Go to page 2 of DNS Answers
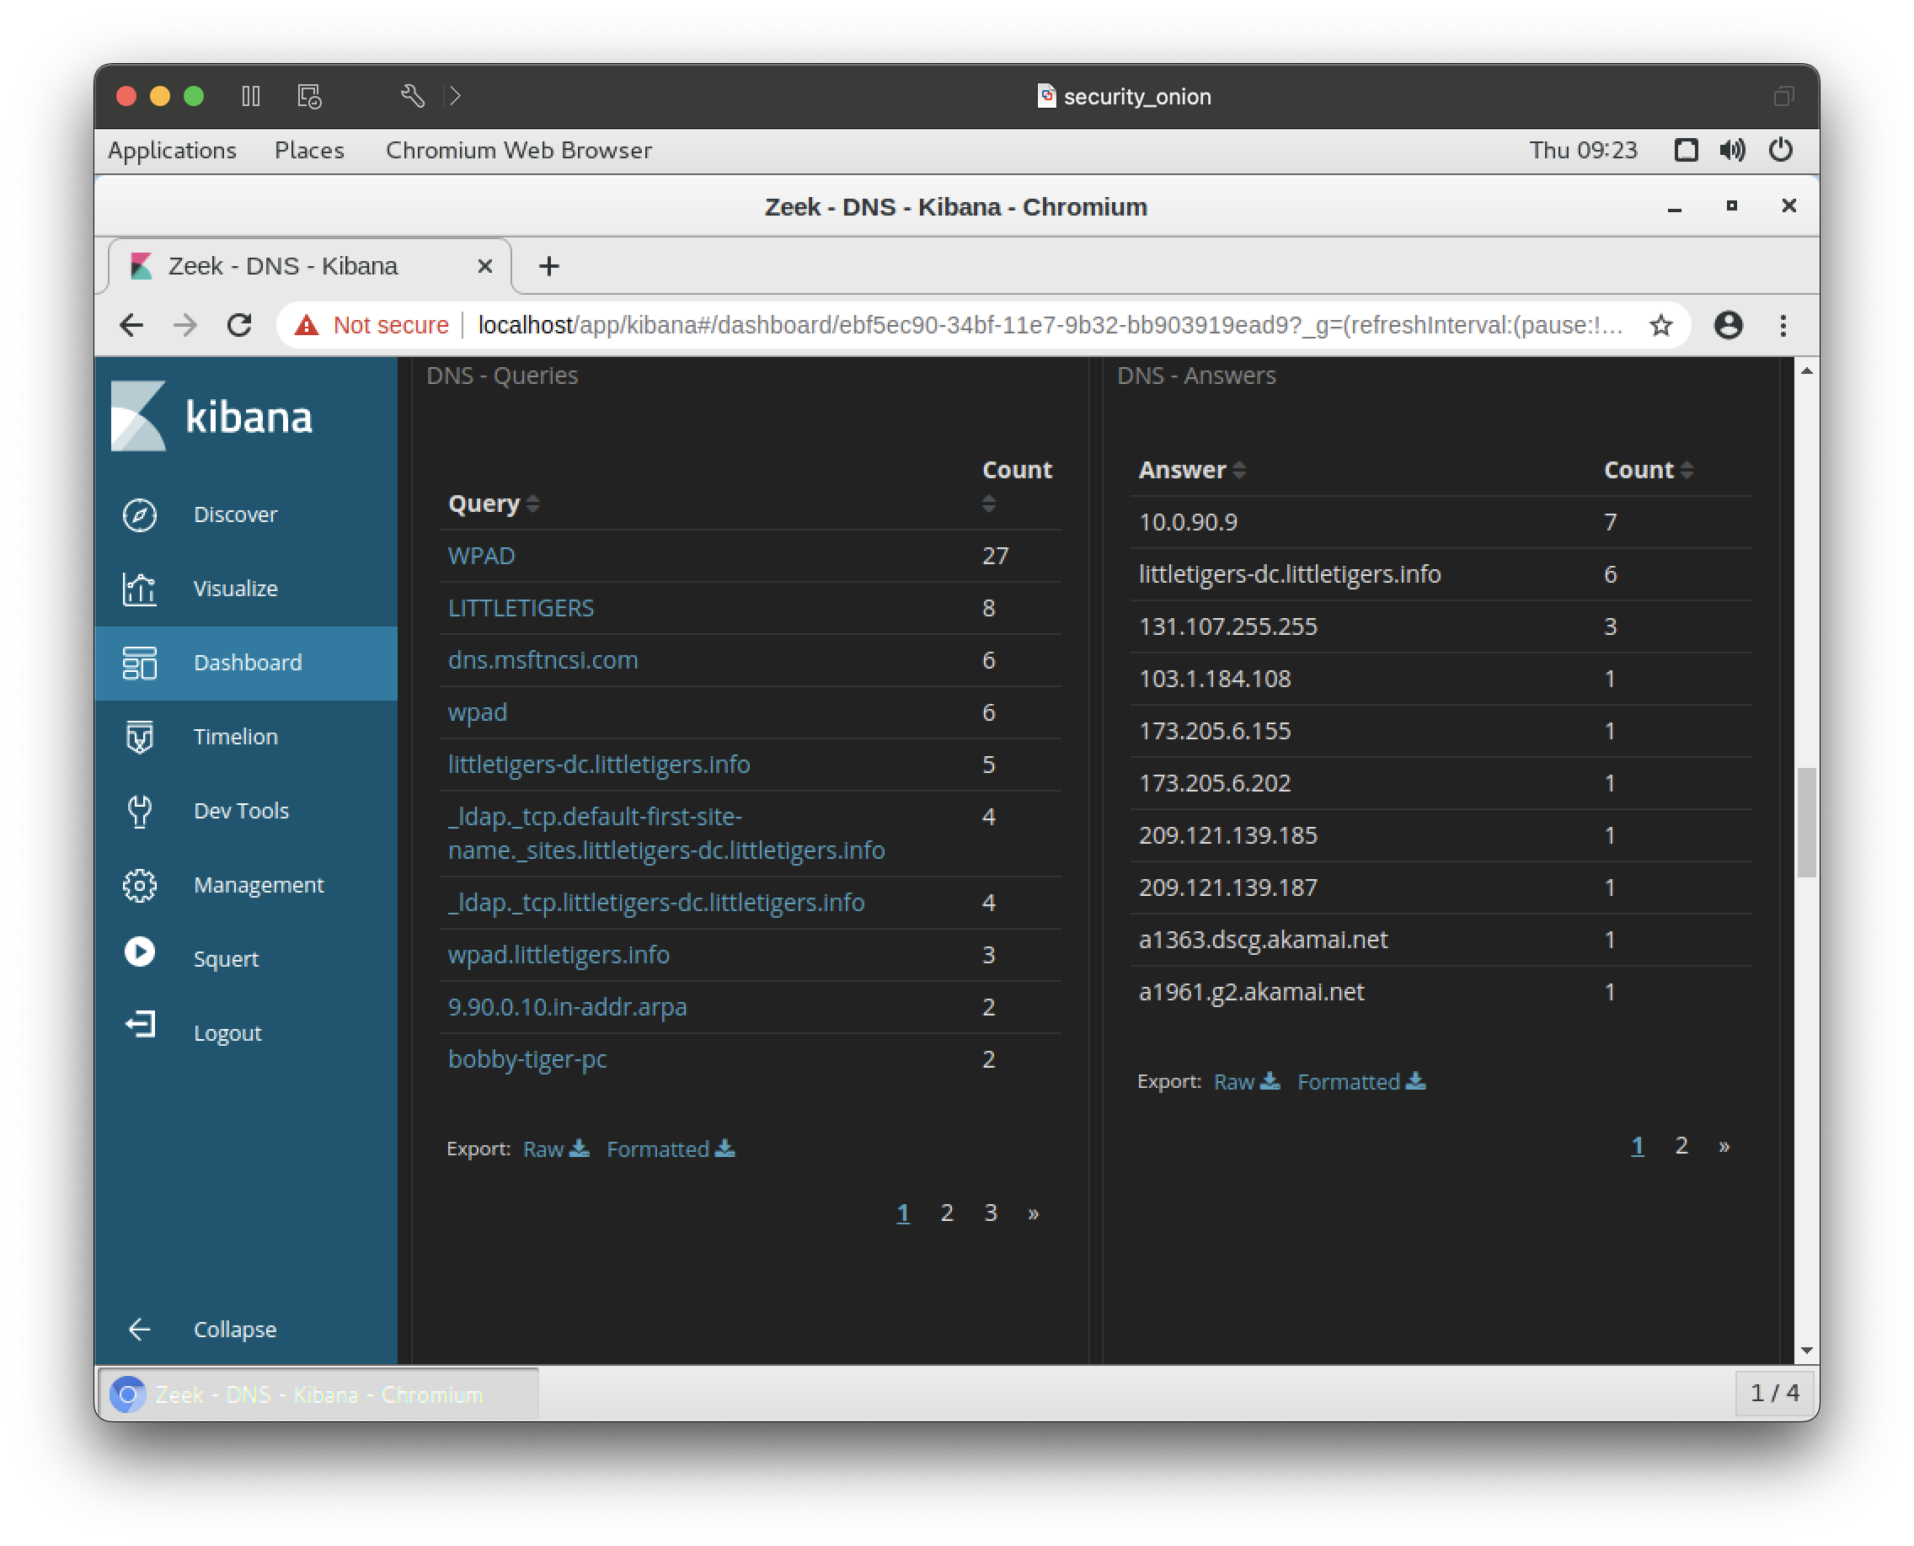The height and width of the screenshot is (1546, 1914). [x=1681, y=1145]
